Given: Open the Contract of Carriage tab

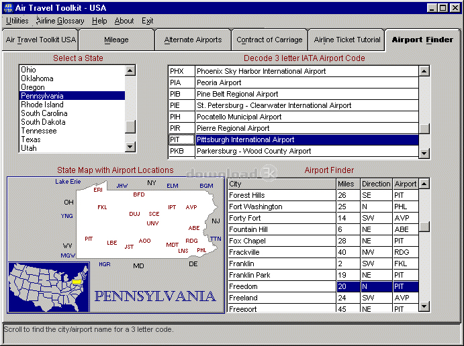Looking at the screenshot, I should [269, 40].
